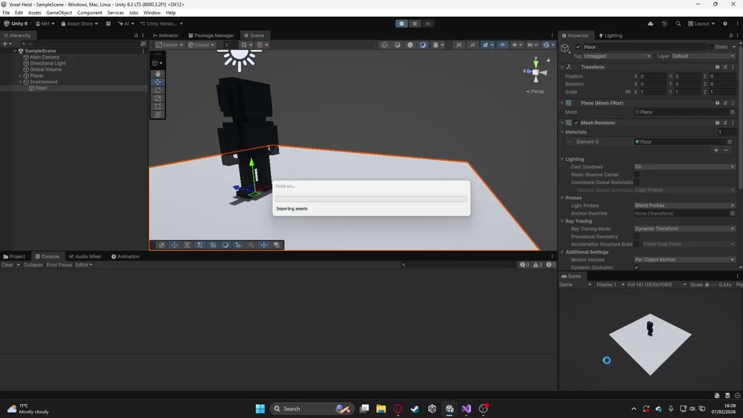Open Light Probes Blend Probes dropdown
Viewport: 743px width, 418px height.
pos(684,206)
